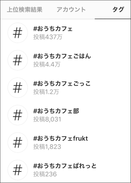Click the 投稿1.2万 post count
The width and height of the screenshot is (131, 183).
point(46,92)
